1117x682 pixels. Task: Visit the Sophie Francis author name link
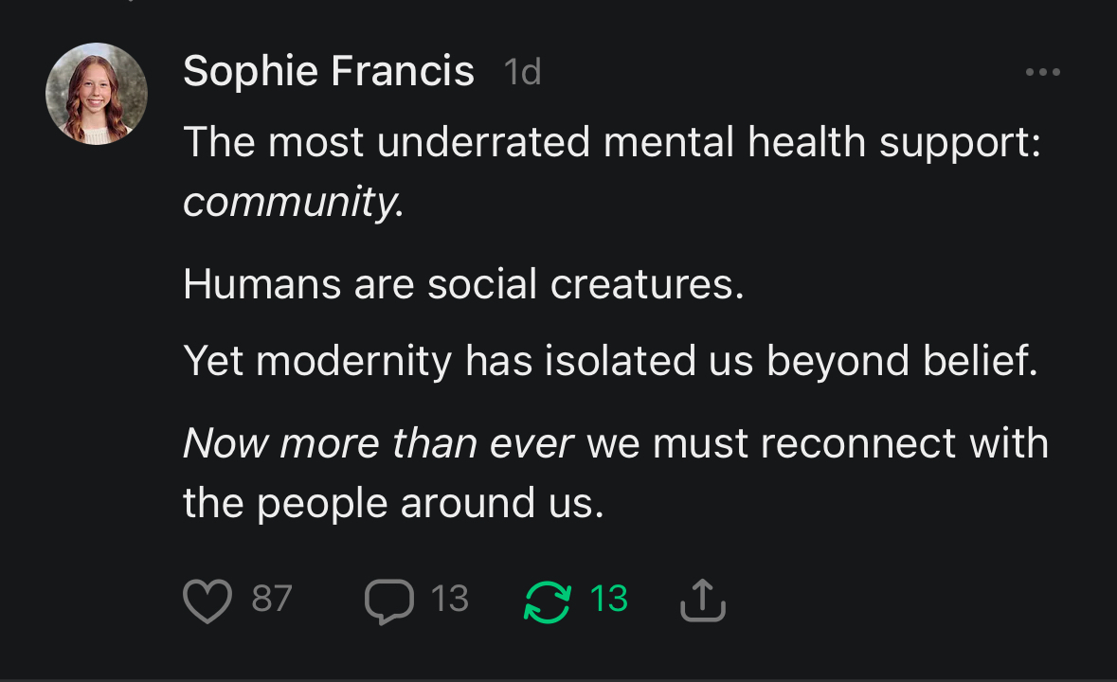(x=329, y=71)
